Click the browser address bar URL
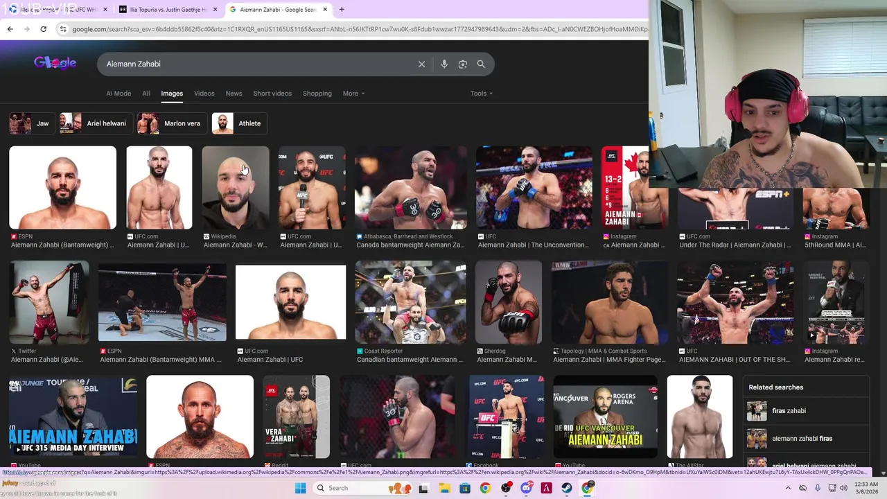Image resolution: width=887 pixels, height=499 pixels. click(360, 29)
